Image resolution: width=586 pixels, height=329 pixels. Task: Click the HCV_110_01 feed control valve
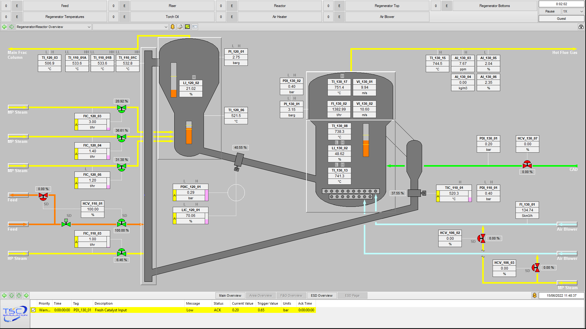coord(121,223)
